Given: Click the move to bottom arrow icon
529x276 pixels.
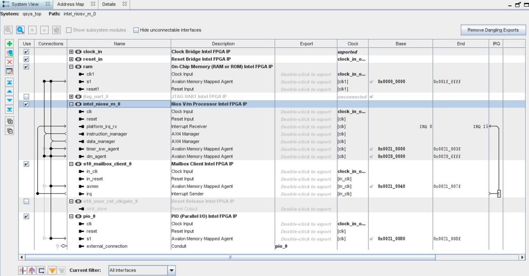Looking at the screenshot, I should click(10, 110).
